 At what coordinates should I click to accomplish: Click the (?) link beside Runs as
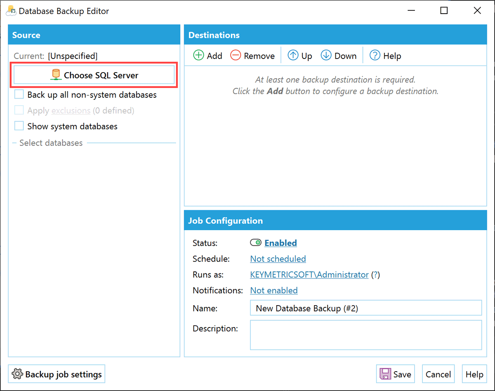tap(375, 274)
